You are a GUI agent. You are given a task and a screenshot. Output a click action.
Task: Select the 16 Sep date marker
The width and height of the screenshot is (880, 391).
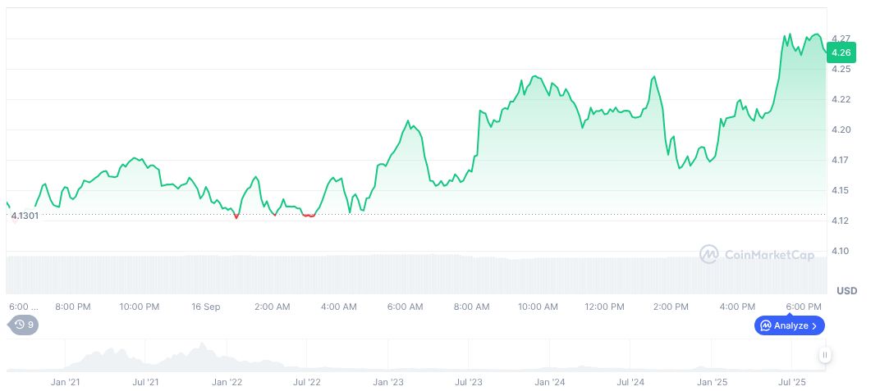tap(205, 307)
